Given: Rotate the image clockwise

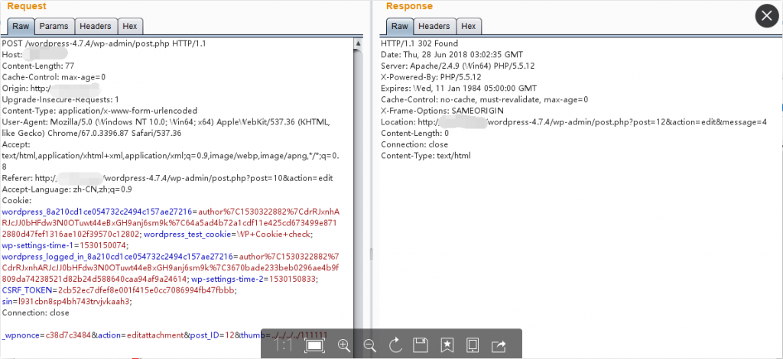Looking at the screenshot, I should (x=395, y=345).
